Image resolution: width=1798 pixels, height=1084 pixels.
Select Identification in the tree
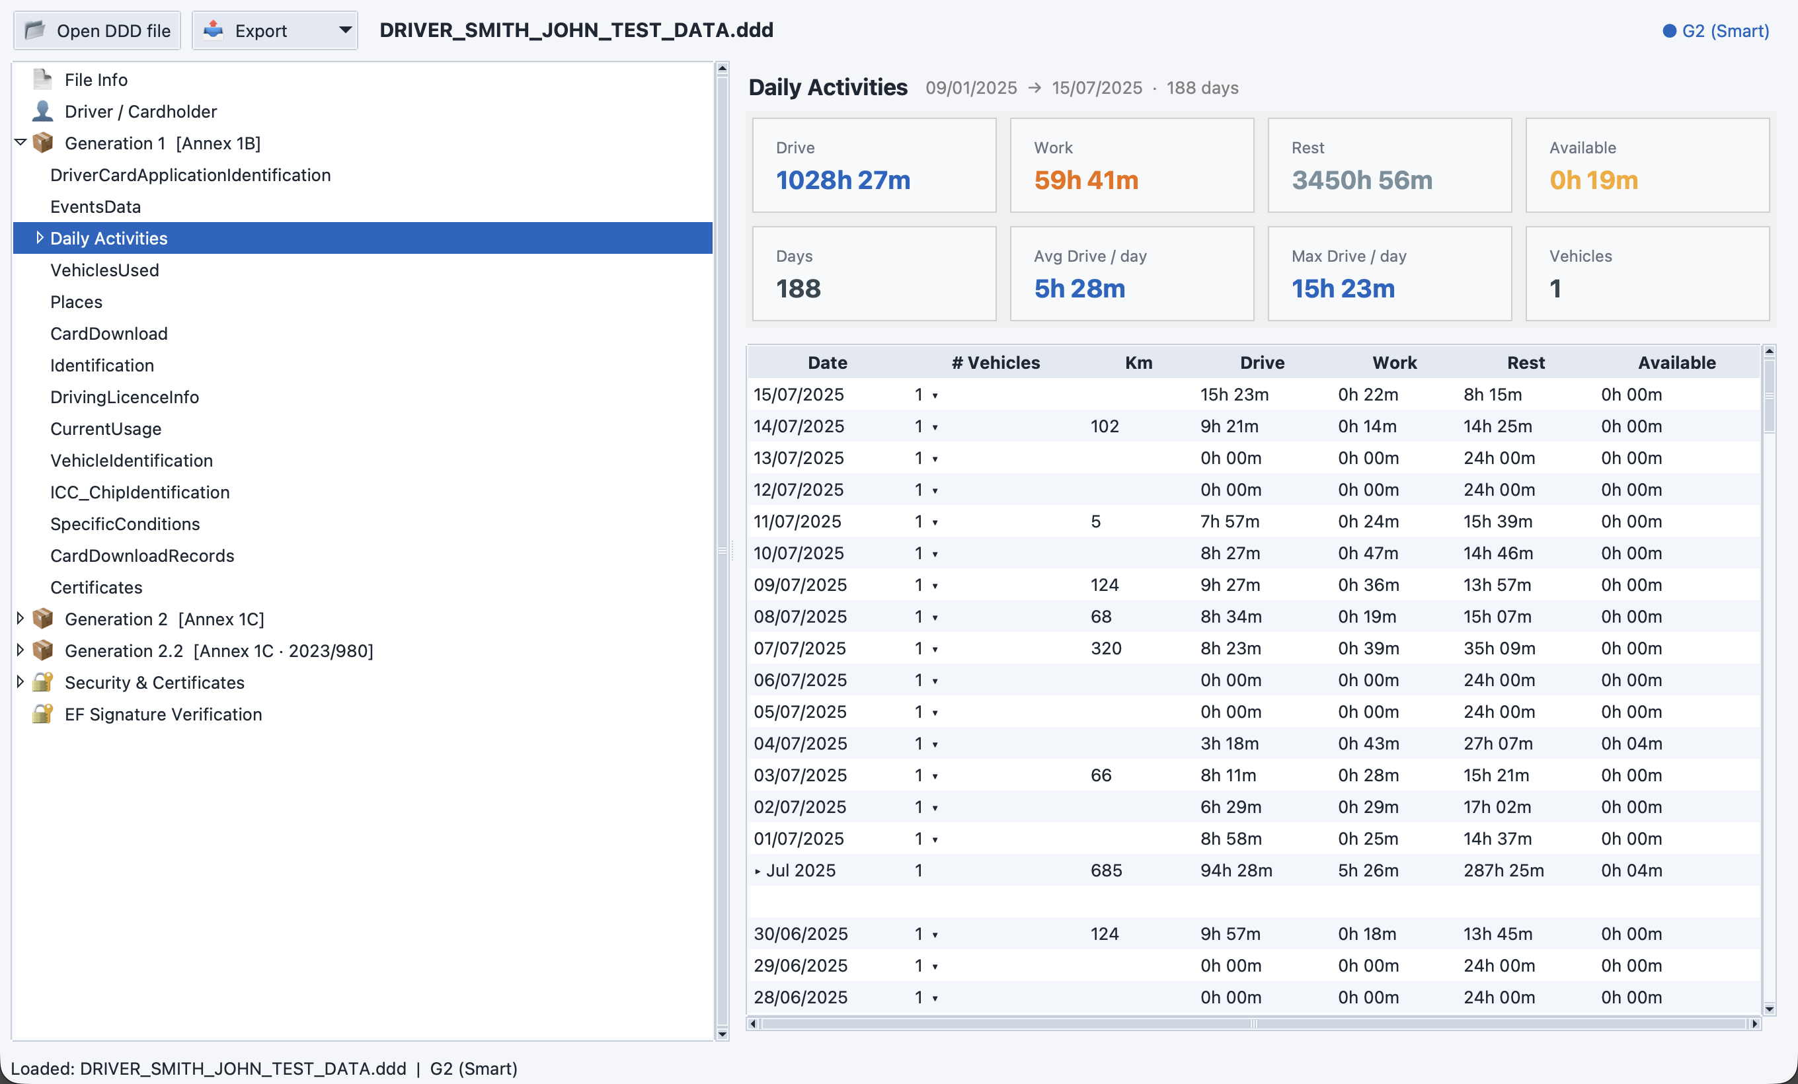(x=102, y=366)
